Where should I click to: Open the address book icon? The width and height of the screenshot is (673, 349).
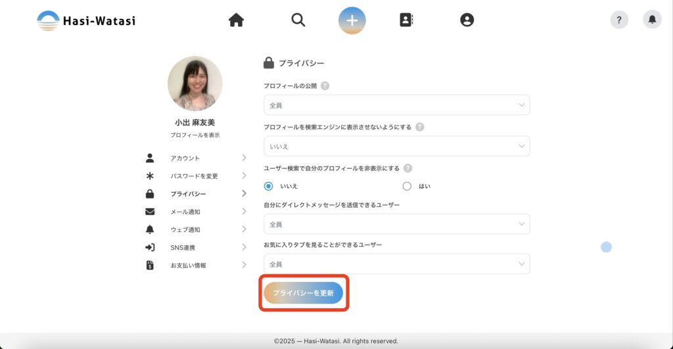coord(406,20)
